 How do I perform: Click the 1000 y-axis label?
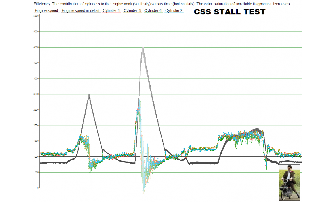click(x=36, y=157)
